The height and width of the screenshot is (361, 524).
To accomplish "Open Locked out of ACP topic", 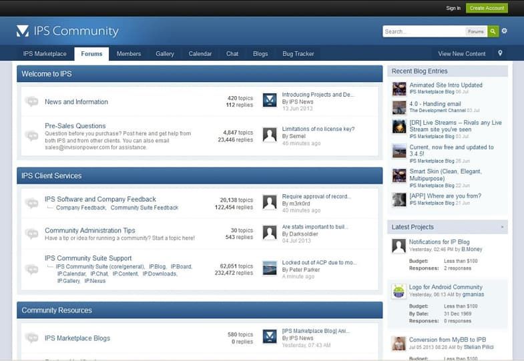I will 319,262.
